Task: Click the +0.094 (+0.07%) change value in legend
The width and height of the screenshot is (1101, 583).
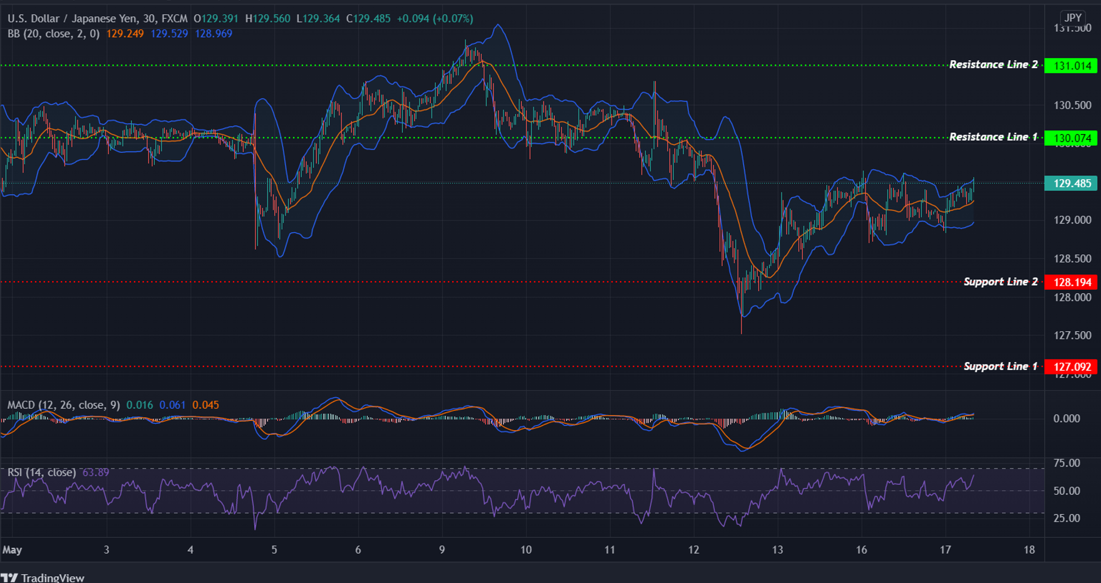Action: click(433, 18)
